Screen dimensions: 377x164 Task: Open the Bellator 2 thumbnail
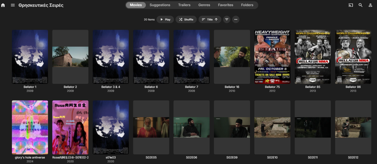(70, 57)
